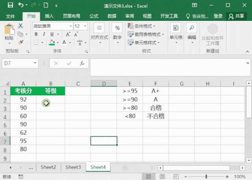The image size is (252, 180).
Task: Expand the formula bar chevron
Action: pyautogui.click(x=248, y=63)
